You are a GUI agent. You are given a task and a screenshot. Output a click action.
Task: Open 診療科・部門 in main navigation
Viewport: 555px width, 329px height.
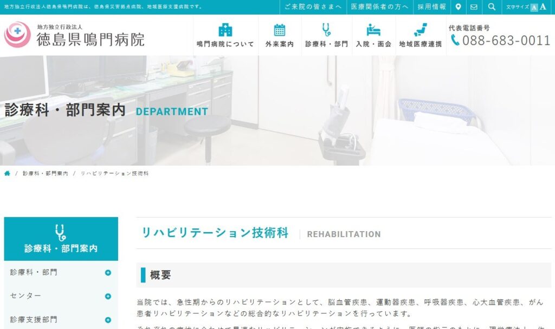326,36
